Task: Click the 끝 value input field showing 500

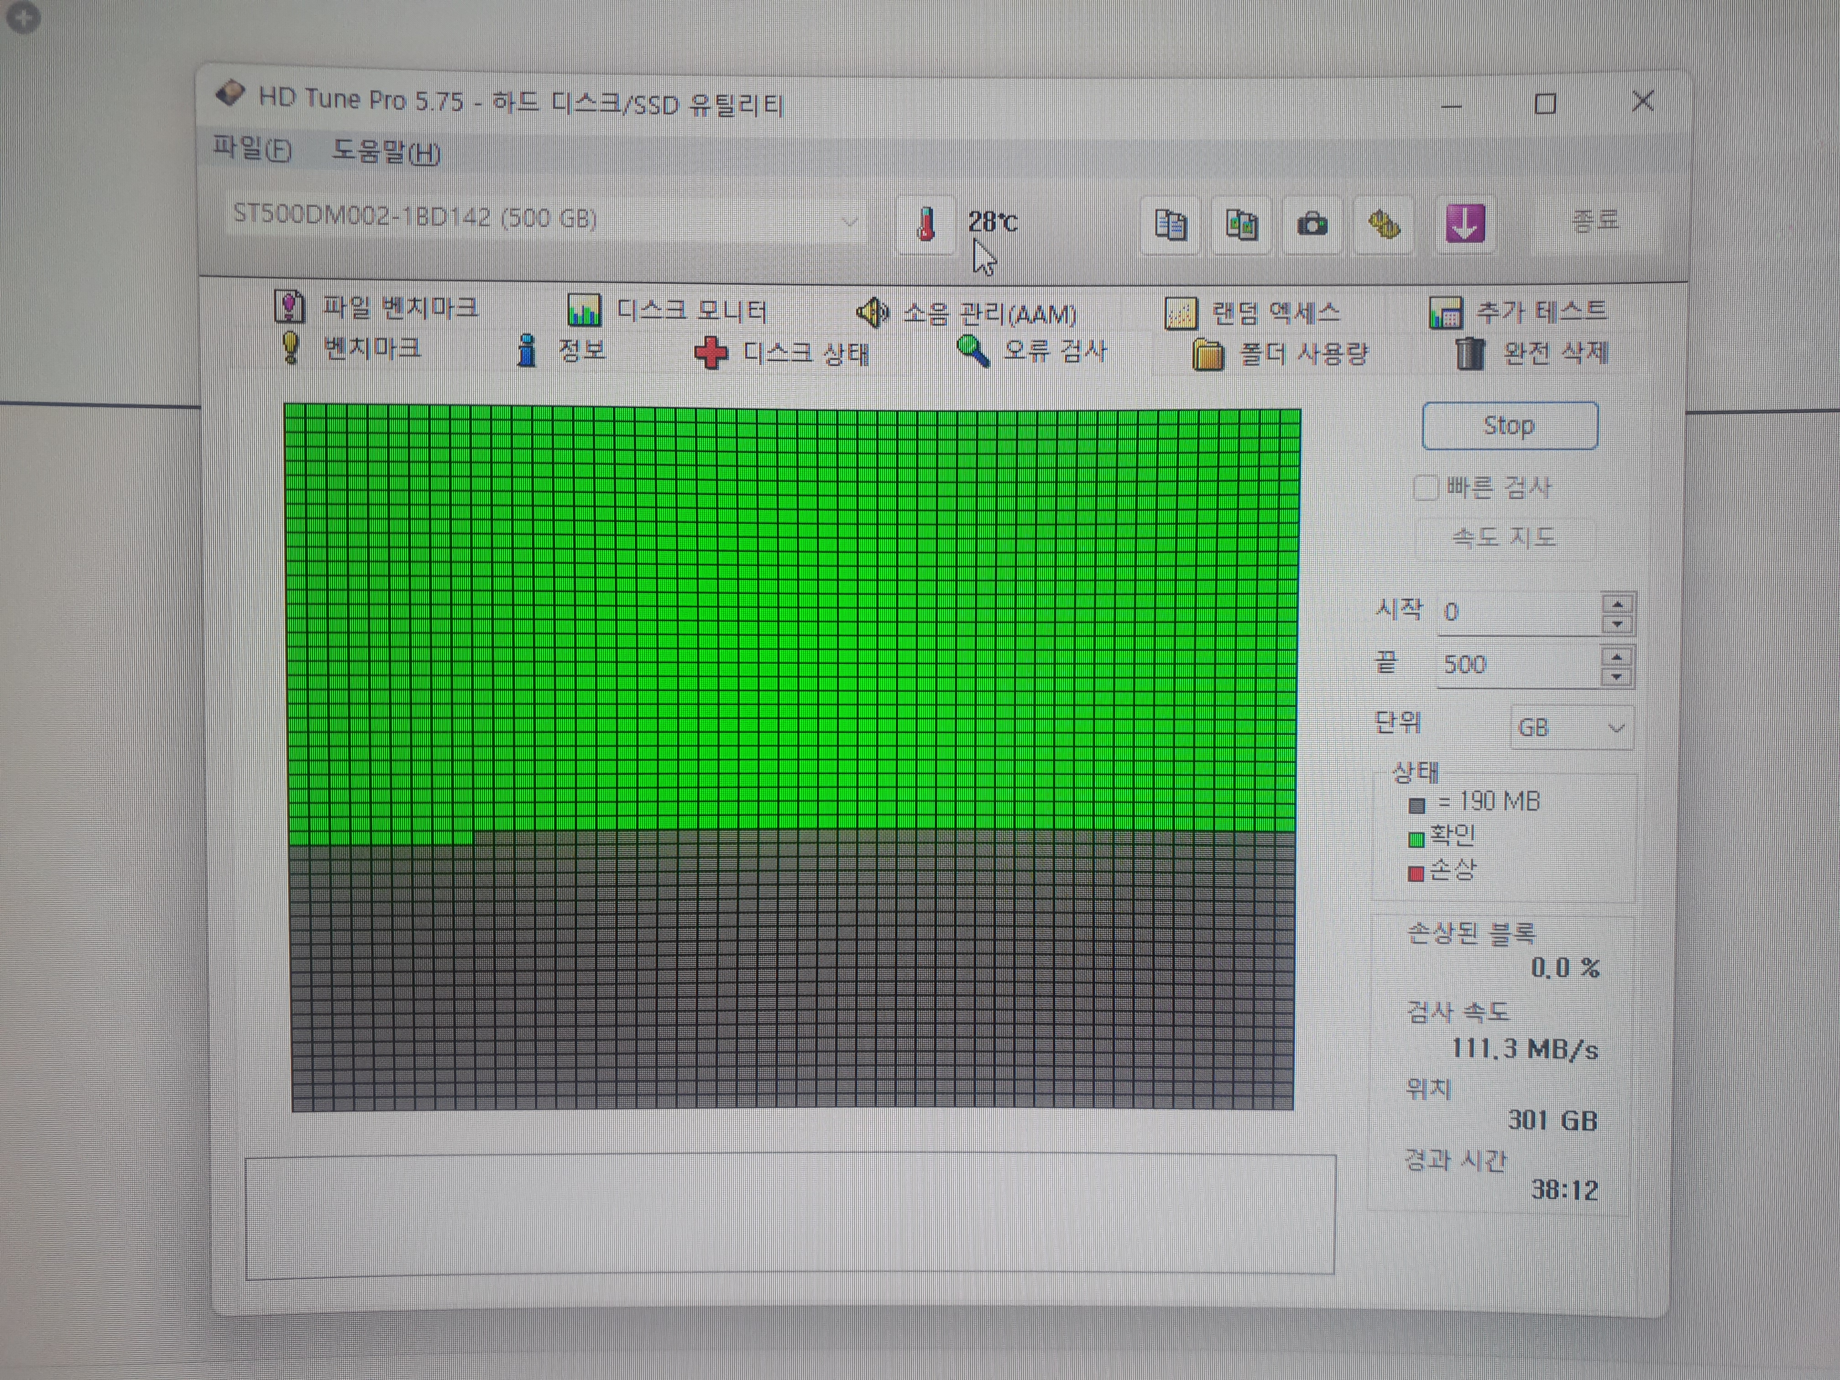Action: coord(1517,665)
